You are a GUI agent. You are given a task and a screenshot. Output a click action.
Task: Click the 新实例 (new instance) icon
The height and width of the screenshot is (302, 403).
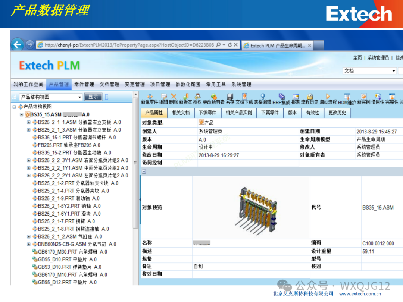364,97
